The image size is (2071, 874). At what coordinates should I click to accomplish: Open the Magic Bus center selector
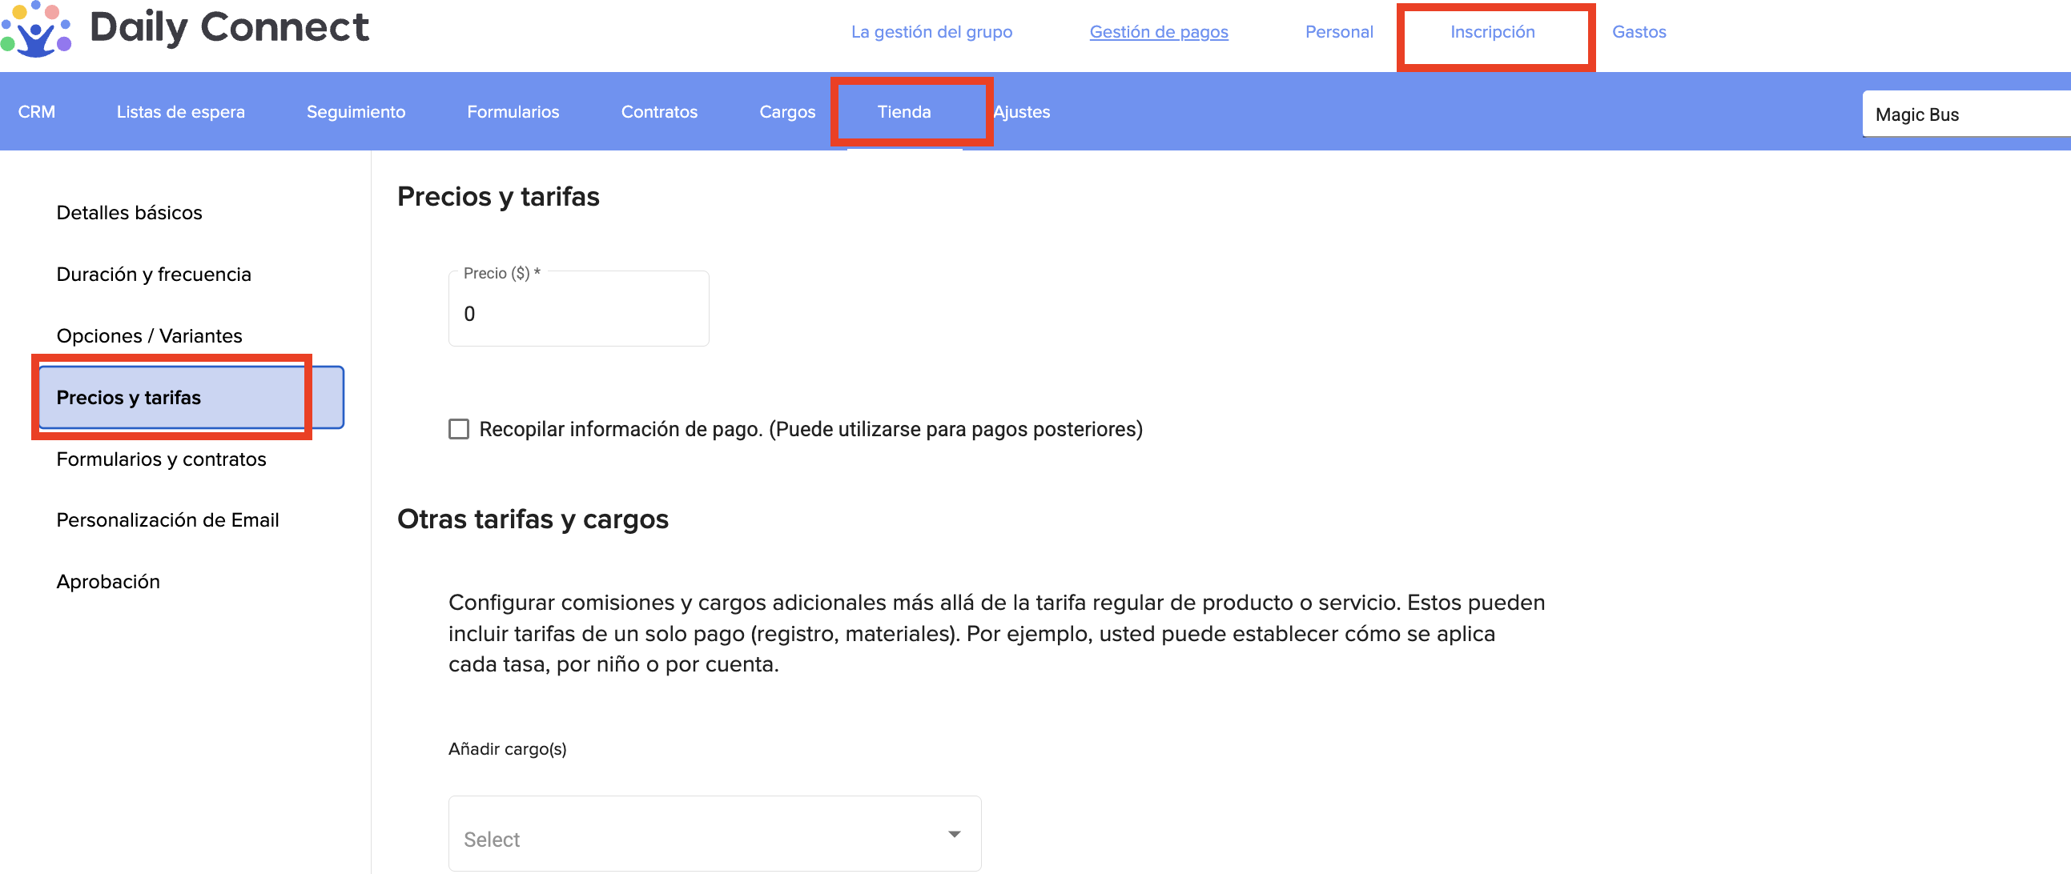pos(1963,114)
